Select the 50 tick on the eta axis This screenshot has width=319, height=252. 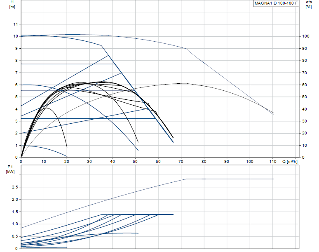[304, 97]
